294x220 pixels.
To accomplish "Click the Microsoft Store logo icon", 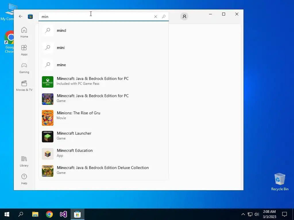I will 30,16.
